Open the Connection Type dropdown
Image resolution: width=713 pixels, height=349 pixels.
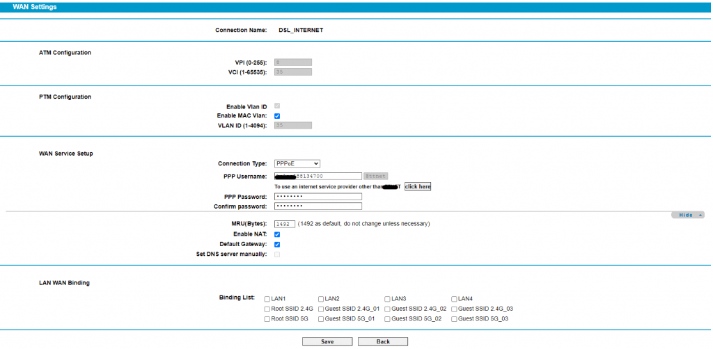click(297, 163)
